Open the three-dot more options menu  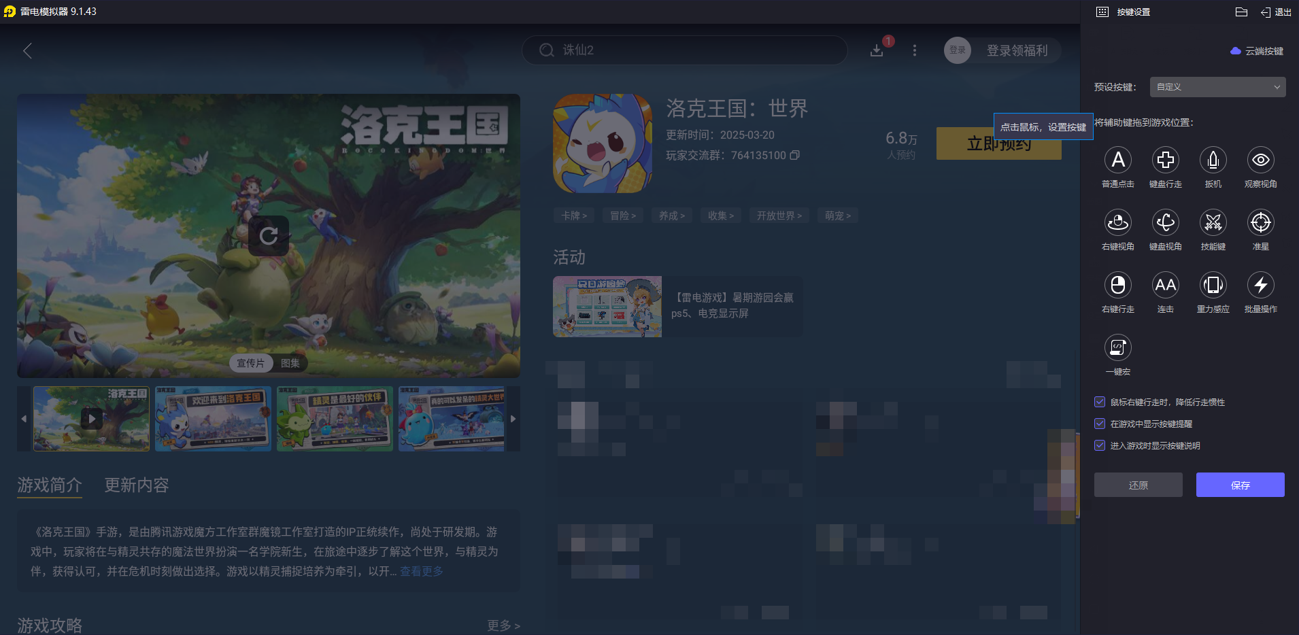(915, 50)
